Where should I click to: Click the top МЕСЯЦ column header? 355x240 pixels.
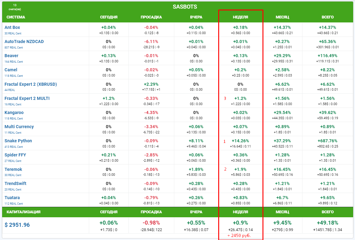(x=282, y=17)
